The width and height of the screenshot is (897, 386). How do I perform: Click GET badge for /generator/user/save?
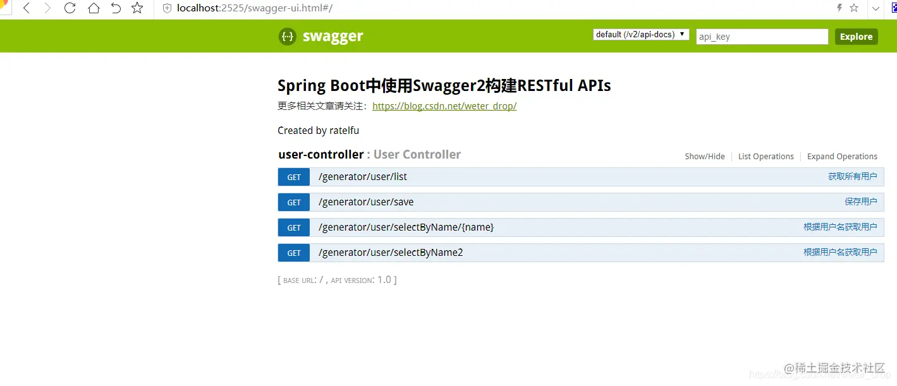(294, 202)
